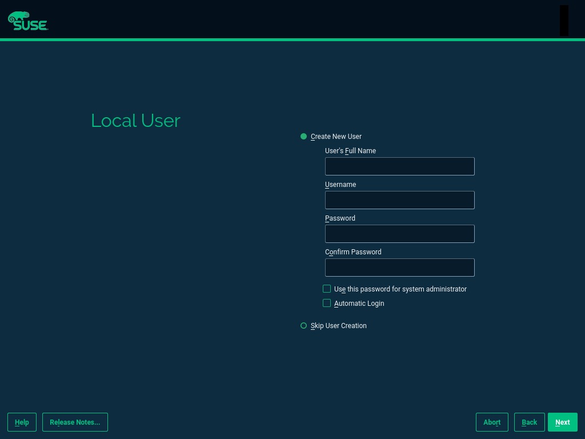Click the 'Confirm Password' label text
The image size is (585, 439).
pos(353,252)
